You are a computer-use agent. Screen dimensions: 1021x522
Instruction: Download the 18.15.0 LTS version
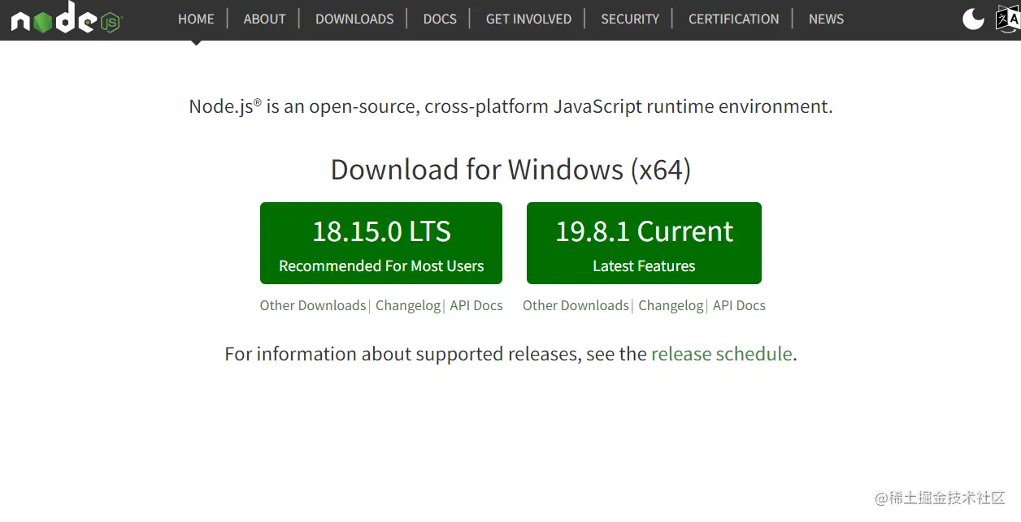click(x=381, y=243)
